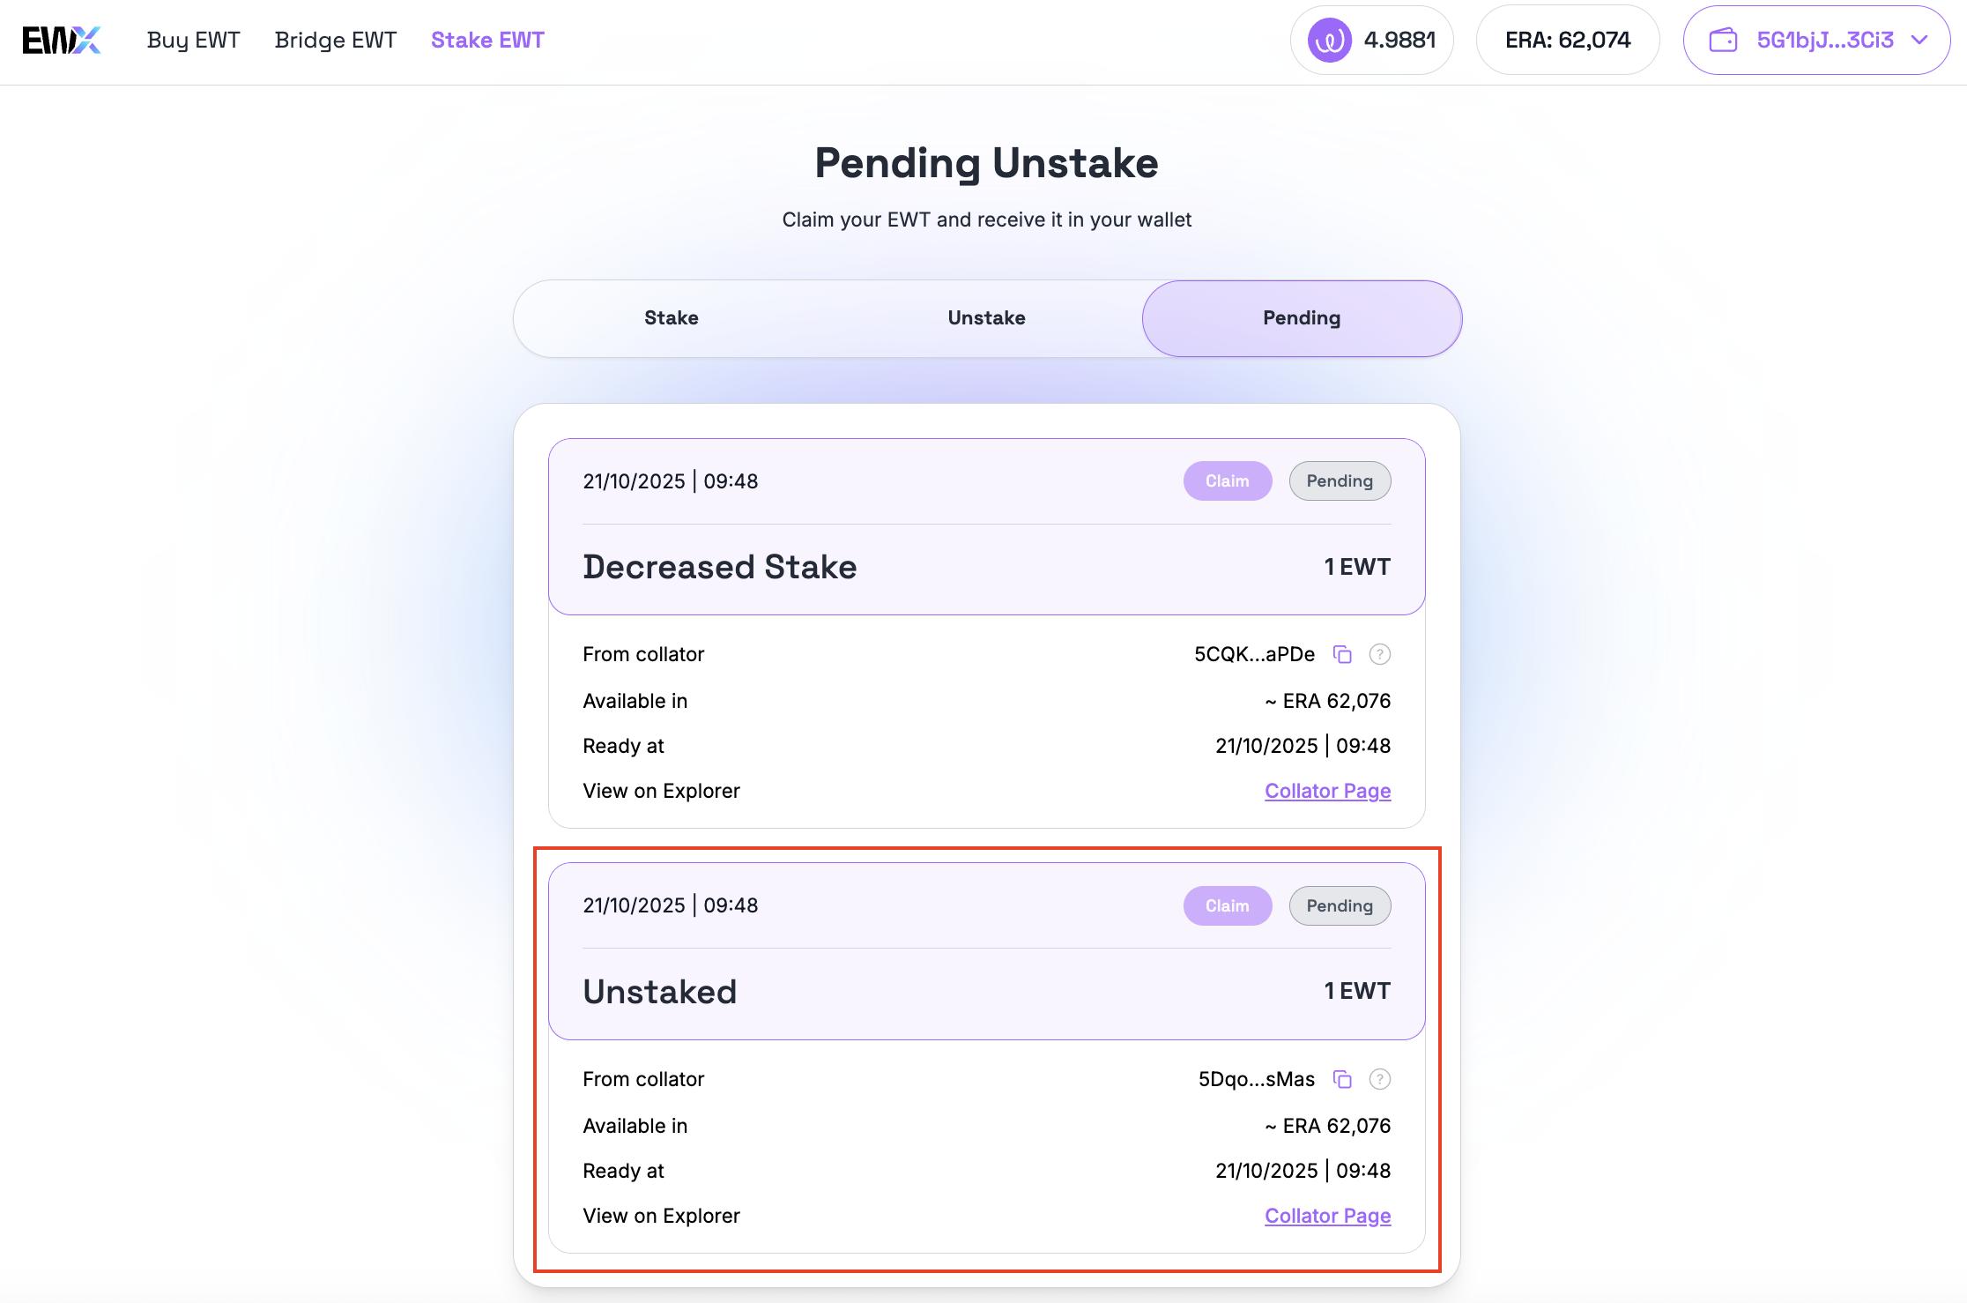The image size is (1967, 1303).
Task: Click the wallet icon in header
Action: [x=1723, y=41]
